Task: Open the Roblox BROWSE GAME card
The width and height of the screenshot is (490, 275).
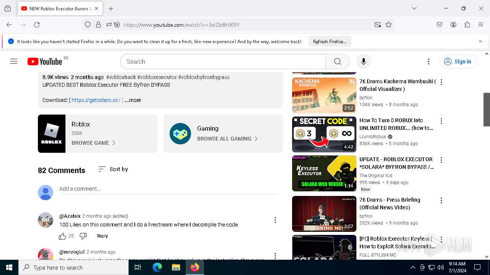Action: point(98,134)
